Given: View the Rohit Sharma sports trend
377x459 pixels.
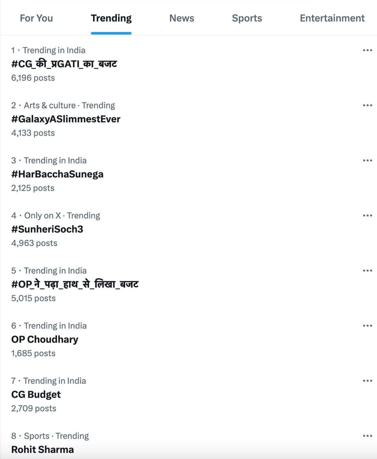Looking at the screenshot, I should point(42,449).
